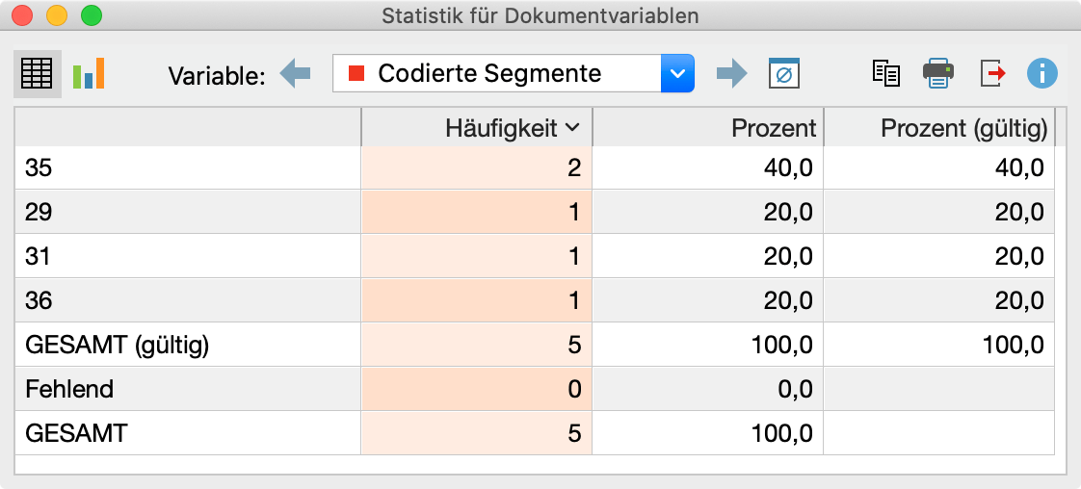Open the blue info help icon

[x=1041, y=73]
